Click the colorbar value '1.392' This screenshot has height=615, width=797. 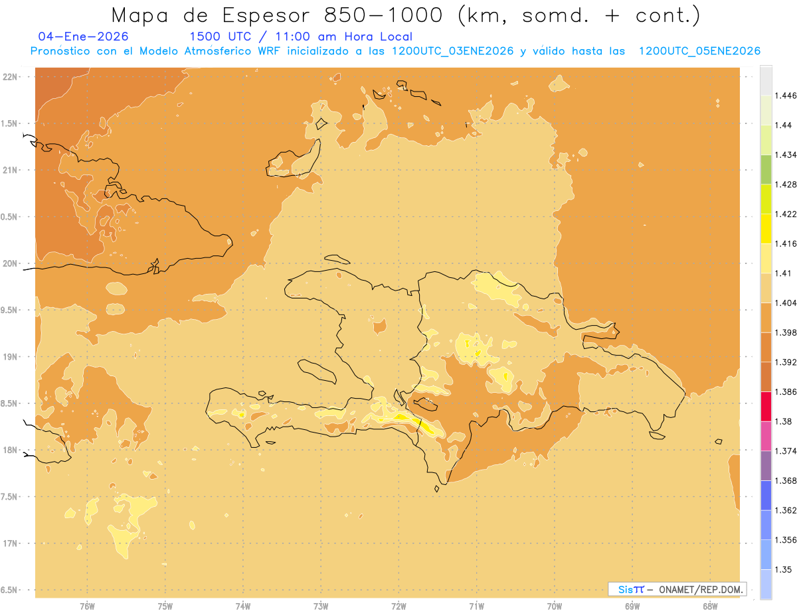coord(786,362)
